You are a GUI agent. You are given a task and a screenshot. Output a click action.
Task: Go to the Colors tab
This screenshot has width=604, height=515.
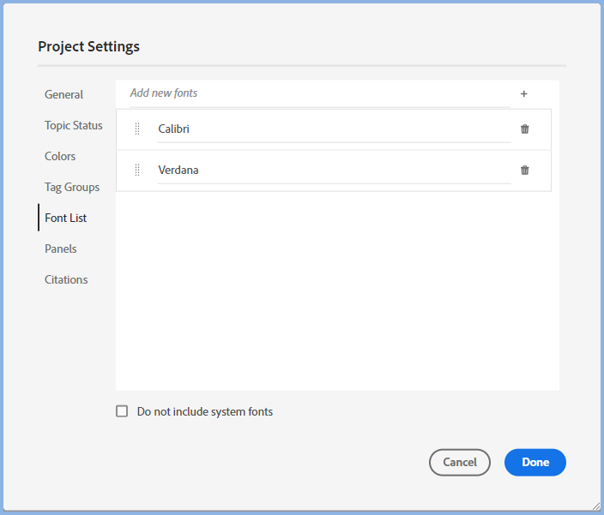60,156
